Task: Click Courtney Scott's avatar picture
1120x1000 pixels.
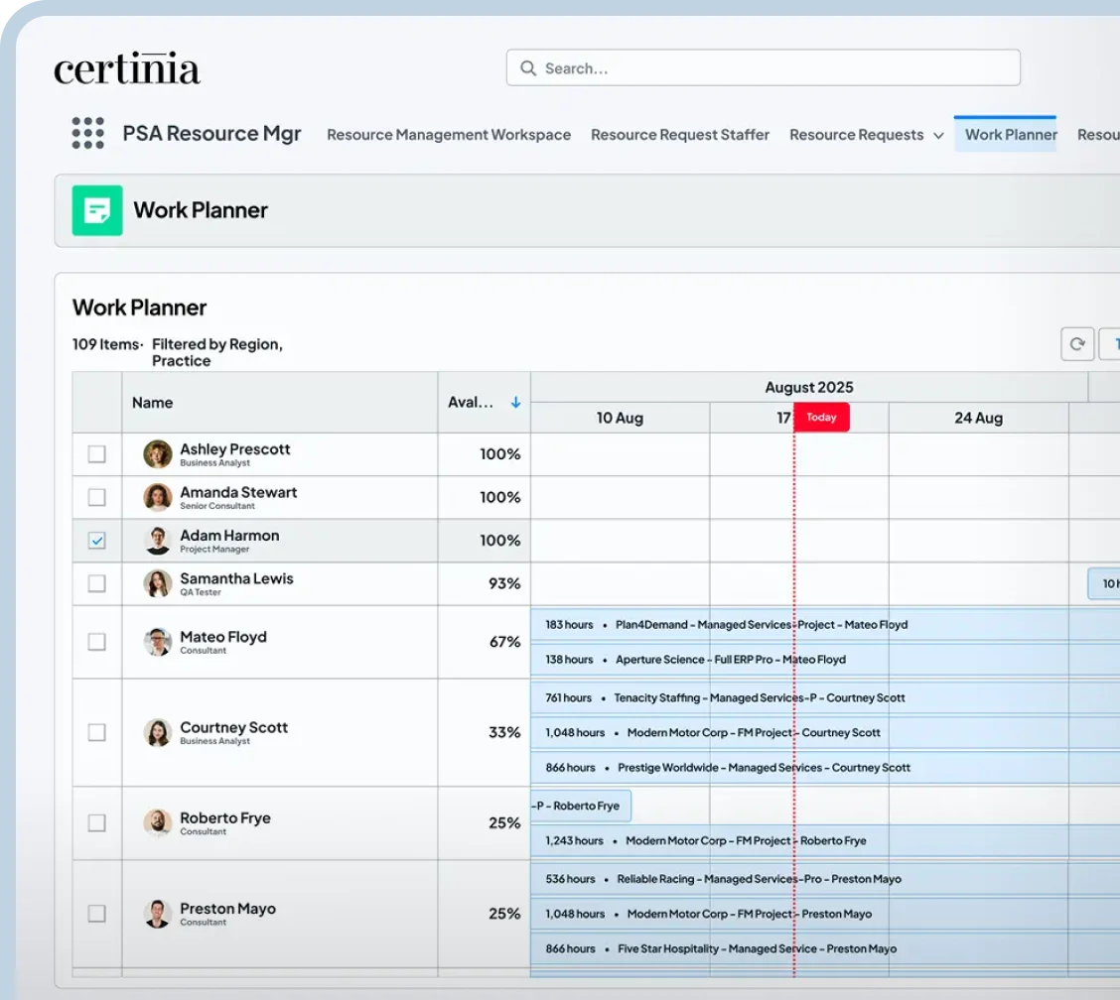Action: pos(158,732)
